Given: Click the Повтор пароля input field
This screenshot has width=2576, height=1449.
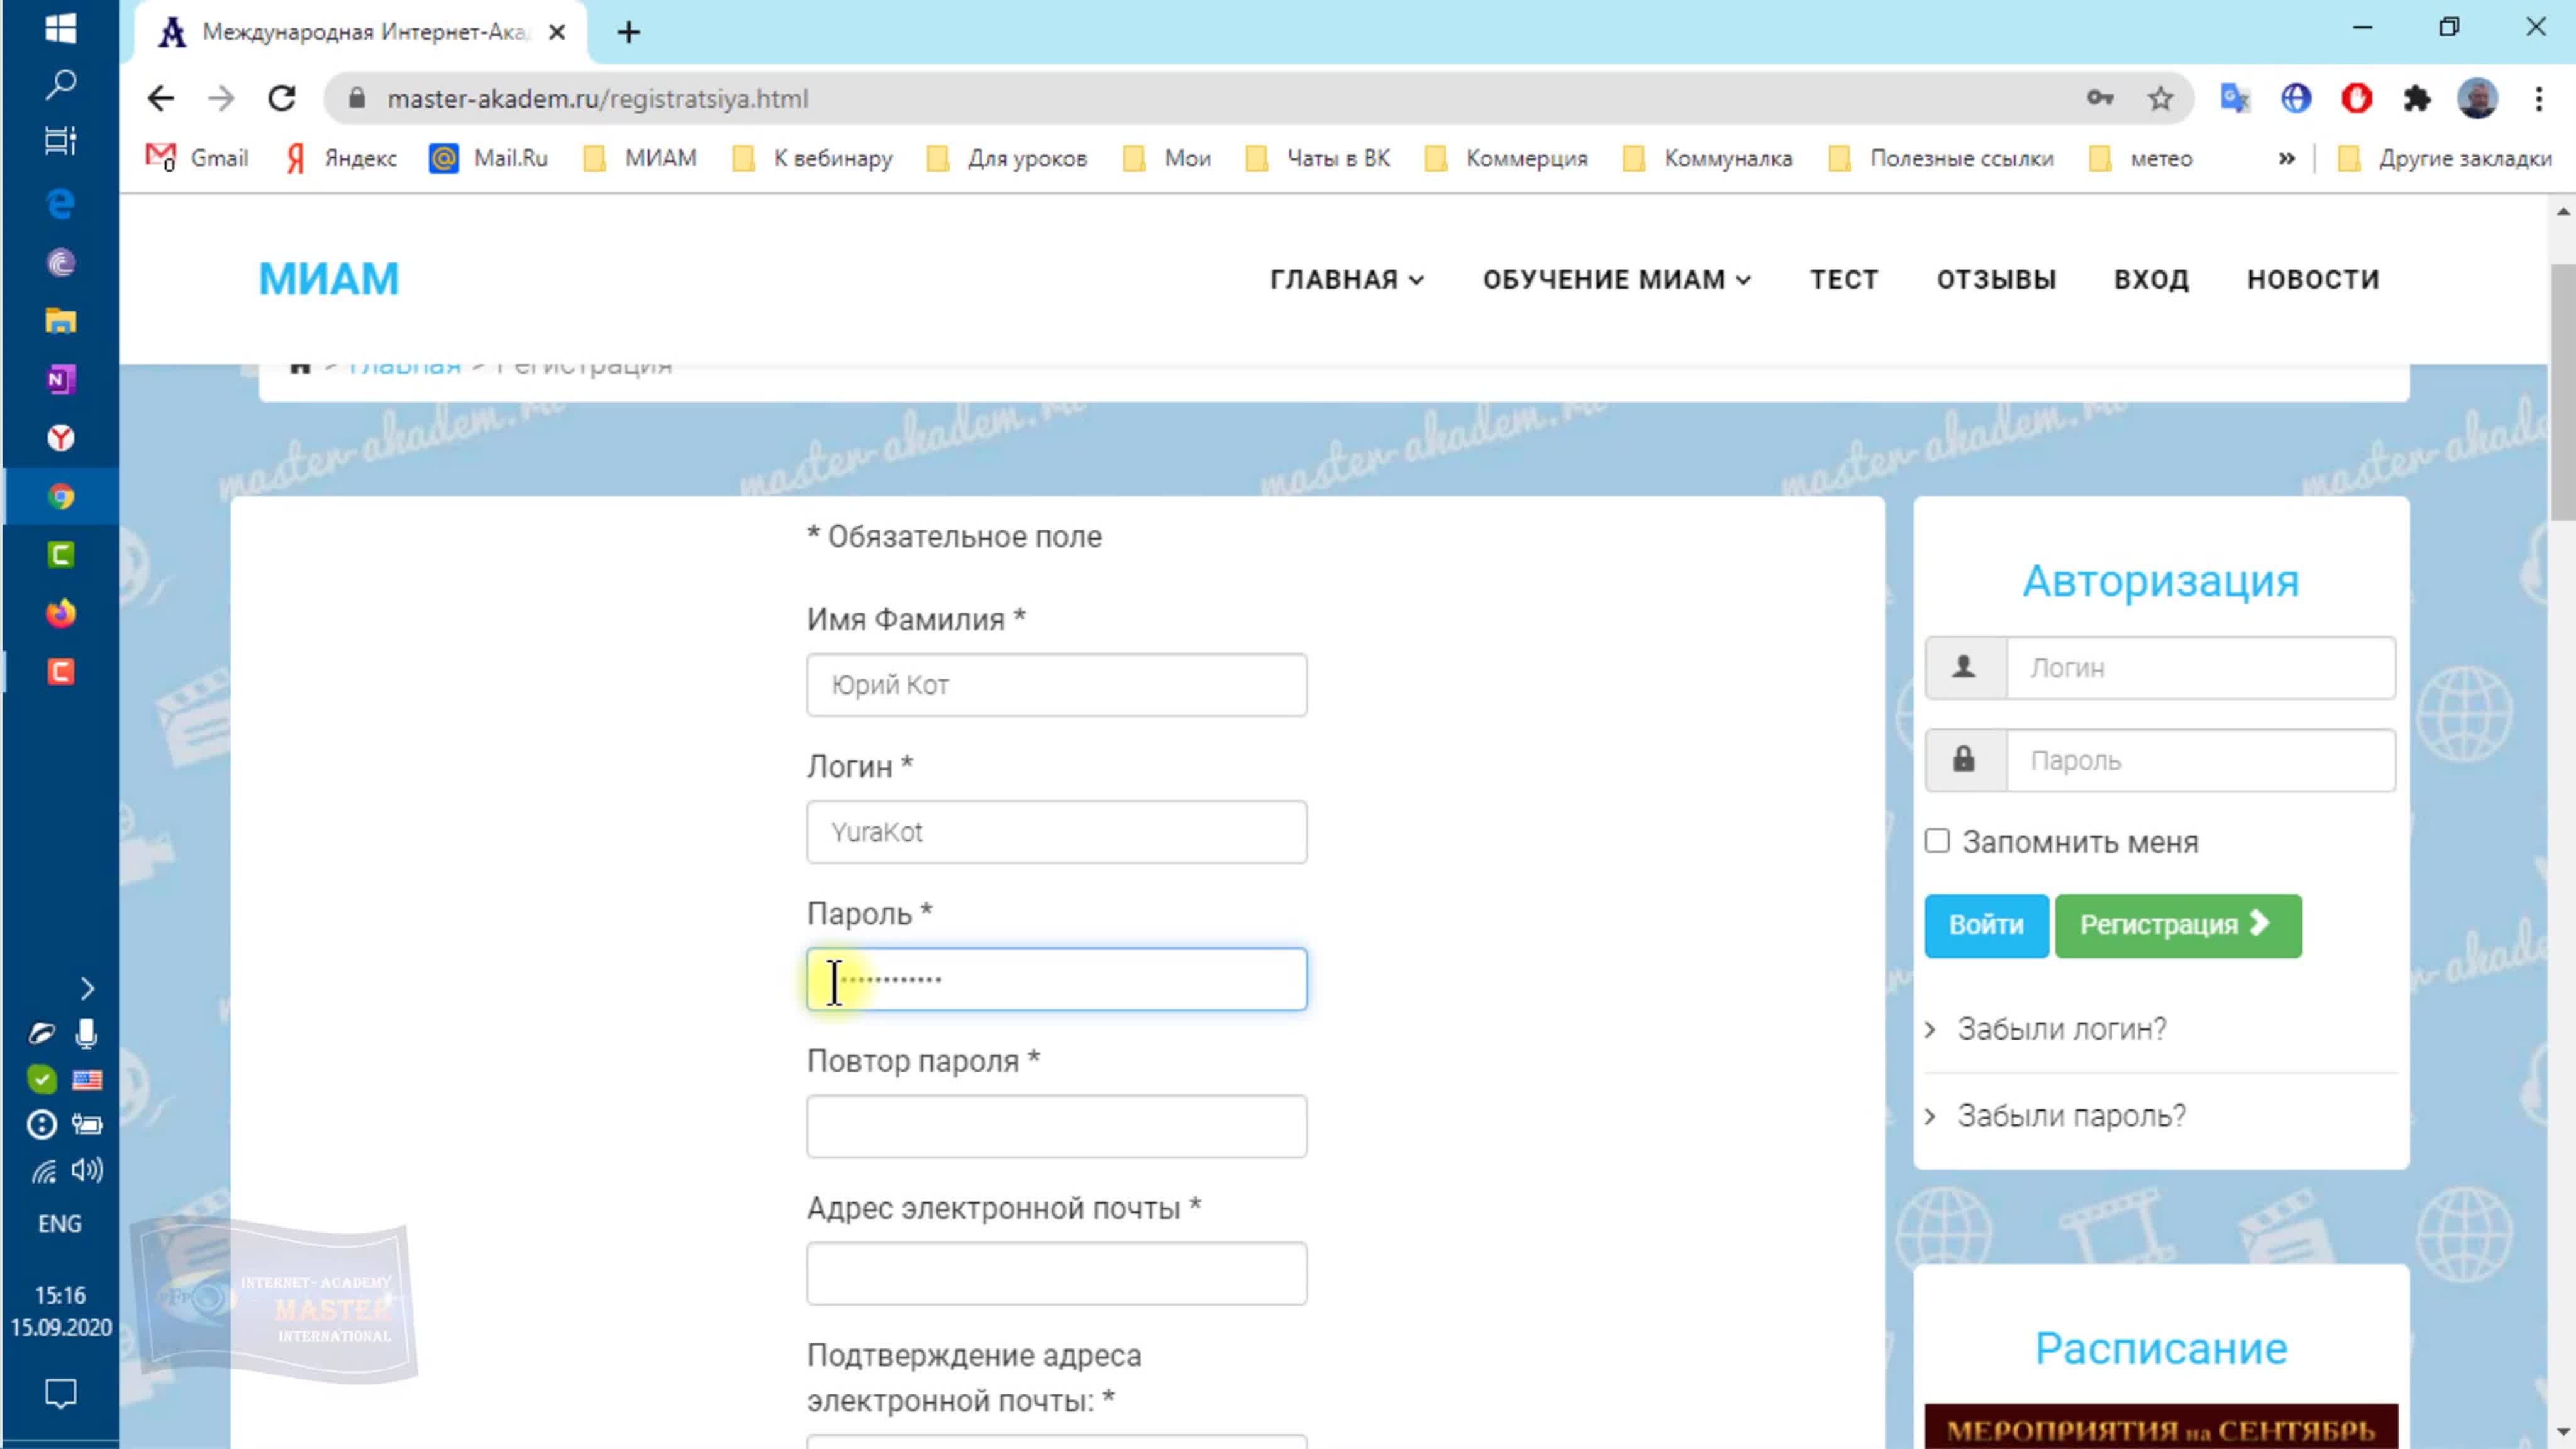Looking at the screenshot, I should tap(1056, 1126).
